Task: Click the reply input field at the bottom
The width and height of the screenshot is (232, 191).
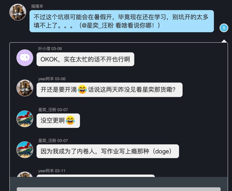Action: (119, 189)
